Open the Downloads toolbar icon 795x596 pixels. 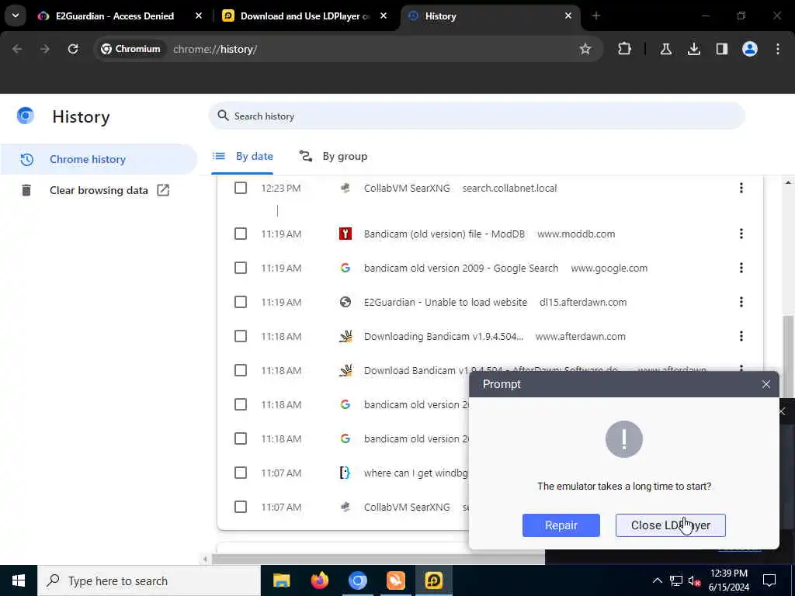[693, 49]
